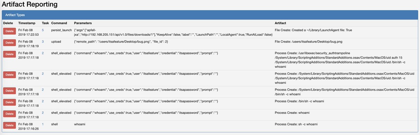Select the 'shell' command cell in last row

(x=55, y=124)
